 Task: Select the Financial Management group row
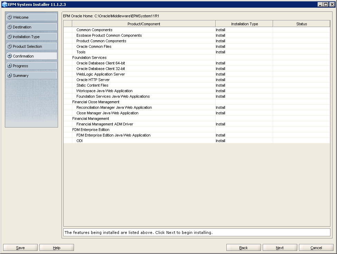tap(197, 119)
